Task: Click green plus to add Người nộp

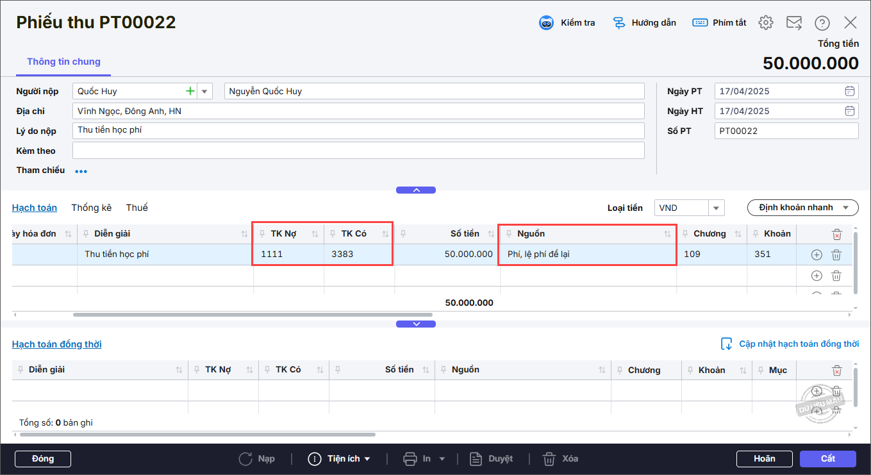Action: [x=190, y=91]
